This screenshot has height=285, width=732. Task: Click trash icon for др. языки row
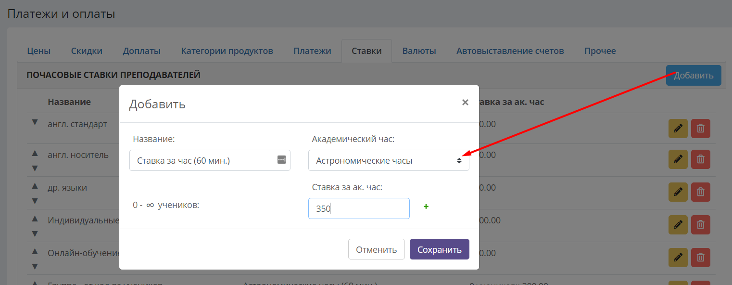pos(701,192)
